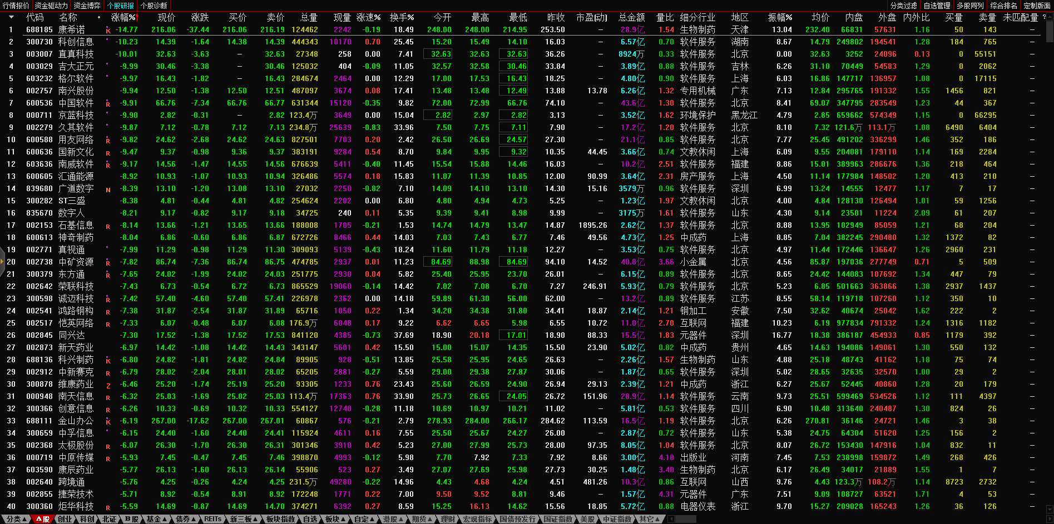Image resolution: width=1054 pixels, height=524 pixels.
Task: Click the K marker beside 康希诺
Action: pos(108,31)
